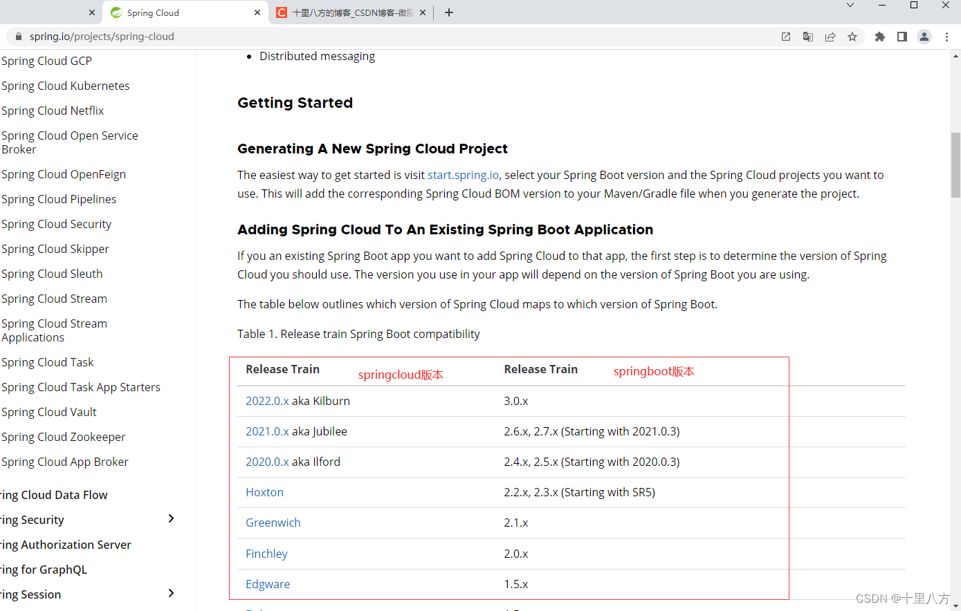961x611 pixels.
Task: Click the '2.1.x' version cell
Action: (x=516, y=523)
